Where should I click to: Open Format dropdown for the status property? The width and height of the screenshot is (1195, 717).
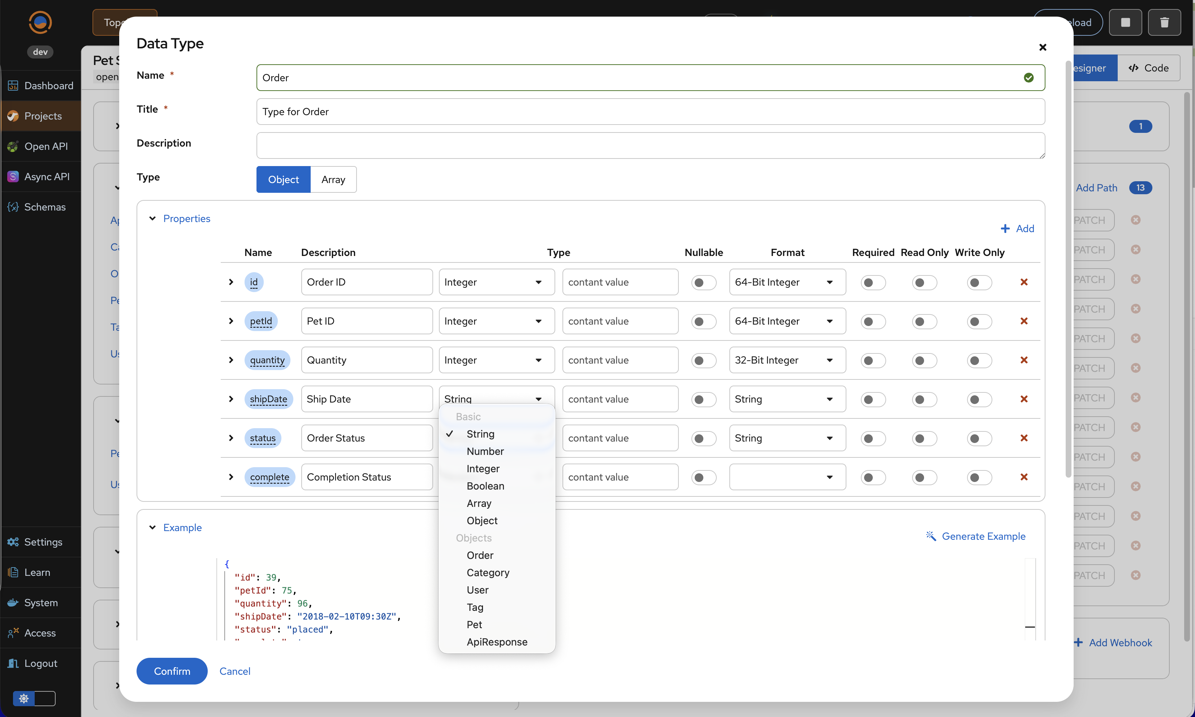(x=787, y=438)
